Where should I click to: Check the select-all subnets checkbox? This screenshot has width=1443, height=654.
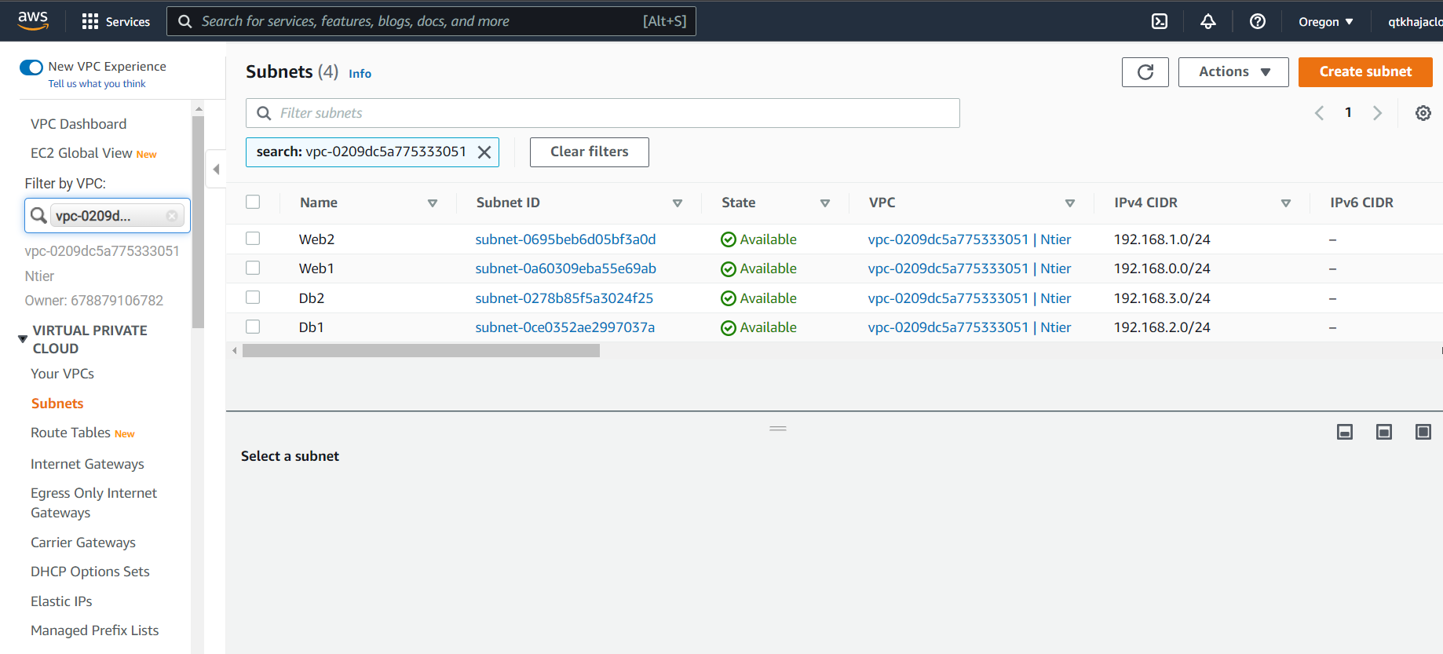[x=253, y=202]
